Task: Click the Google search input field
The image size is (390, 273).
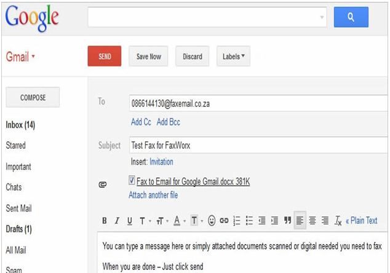Action: (x=207, y=17)
